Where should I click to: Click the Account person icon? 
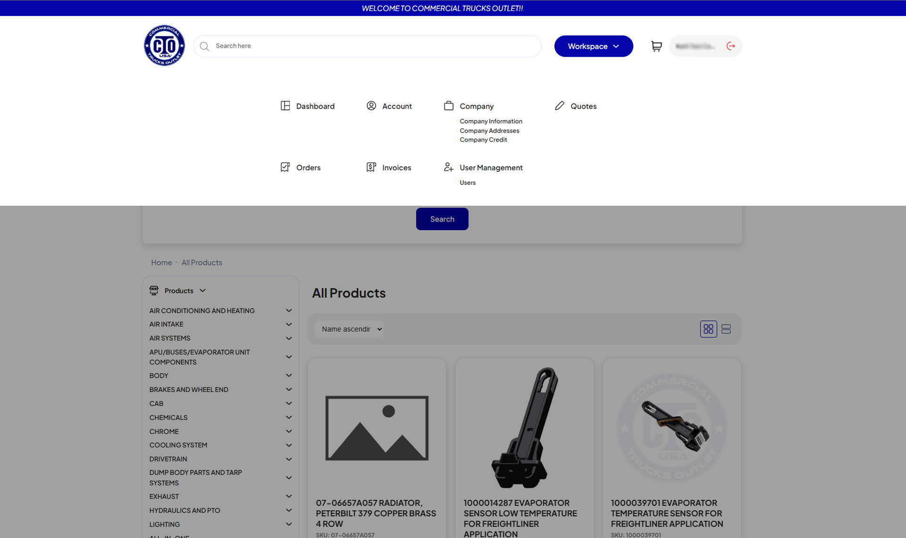[371, 106]
